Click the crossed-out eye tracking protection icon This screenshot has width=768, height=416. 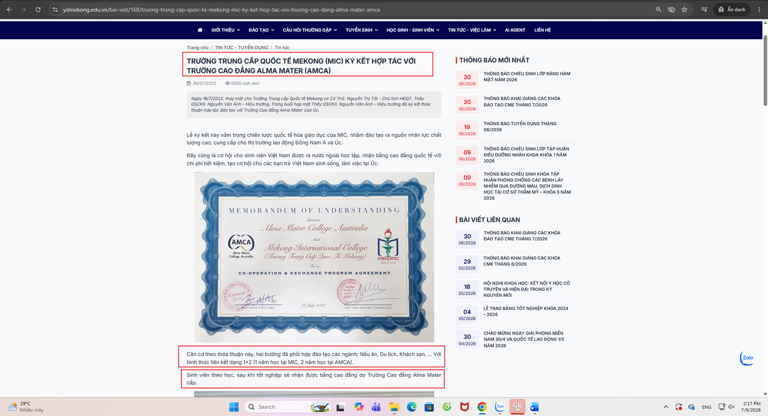tap(671, 10)
